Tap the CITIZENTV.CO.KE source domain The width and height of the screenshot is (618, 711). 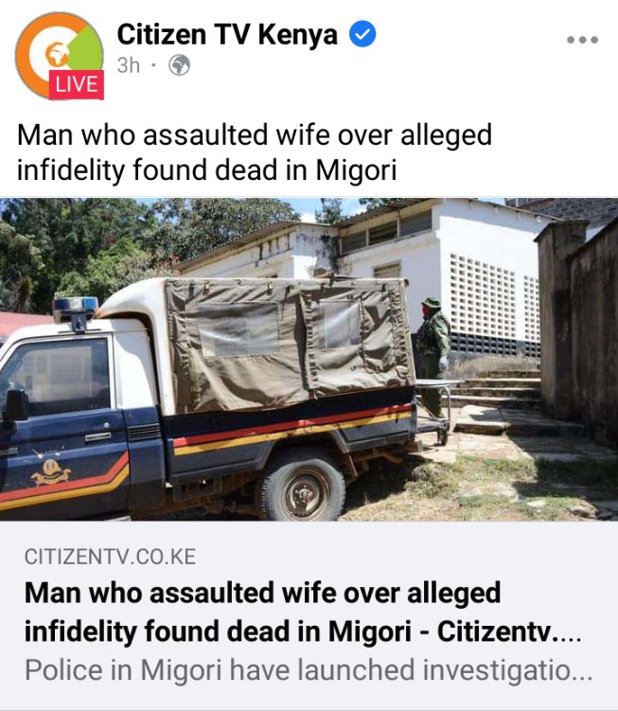[x=110, y=557]
